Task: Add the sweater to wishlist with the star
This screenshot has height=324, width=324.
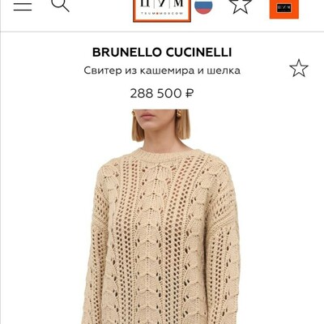Action: click(299, 68)
